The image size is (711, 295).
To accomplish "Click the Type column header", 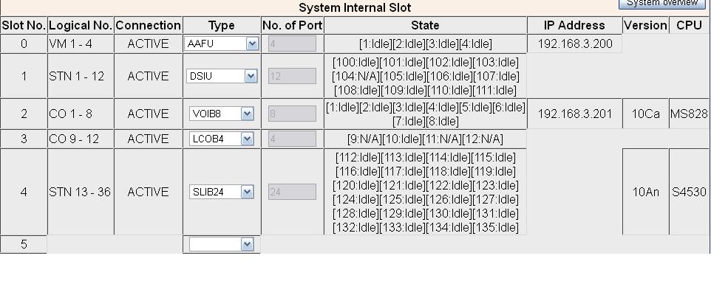I will tap(221, 25).
